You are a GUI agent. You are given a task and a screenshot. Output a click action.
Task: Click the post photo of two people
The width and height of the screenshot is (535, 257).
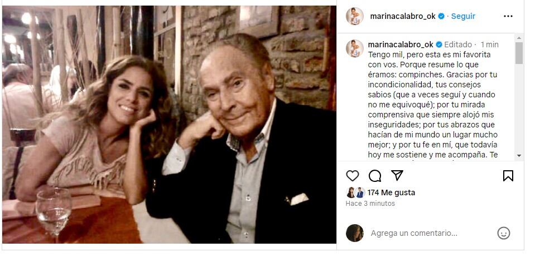click(169, 125)
